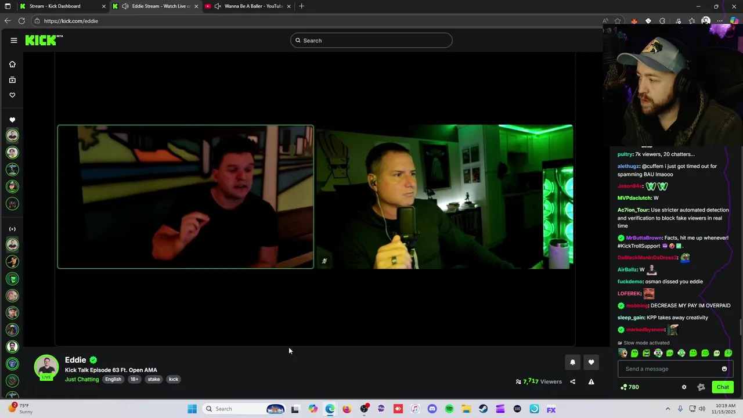Open the Home icon in sidebar

pos(12,64)
